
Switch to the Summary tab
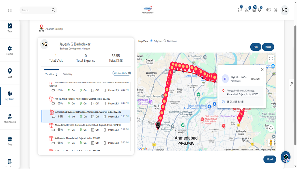68,74
